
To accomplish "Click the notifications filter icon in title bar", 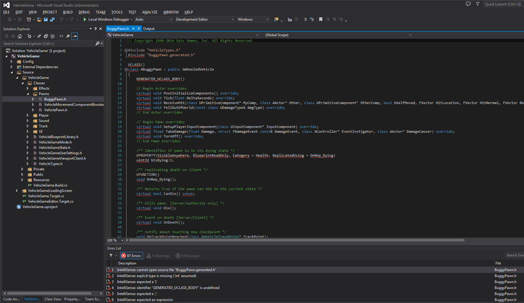I will click(x=478, y=4).
